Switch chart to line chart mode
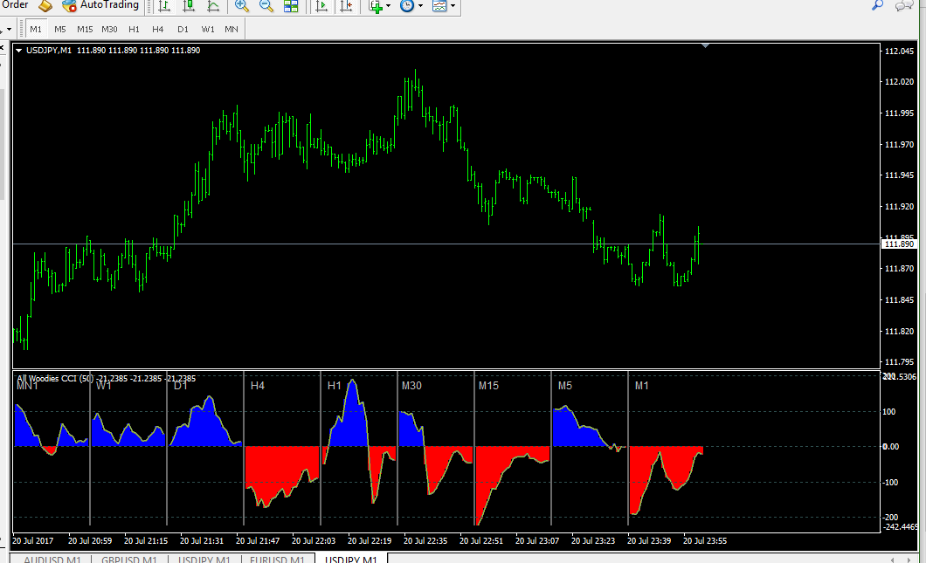The height and width of the screenshot is (563, 926). (213, 6)
